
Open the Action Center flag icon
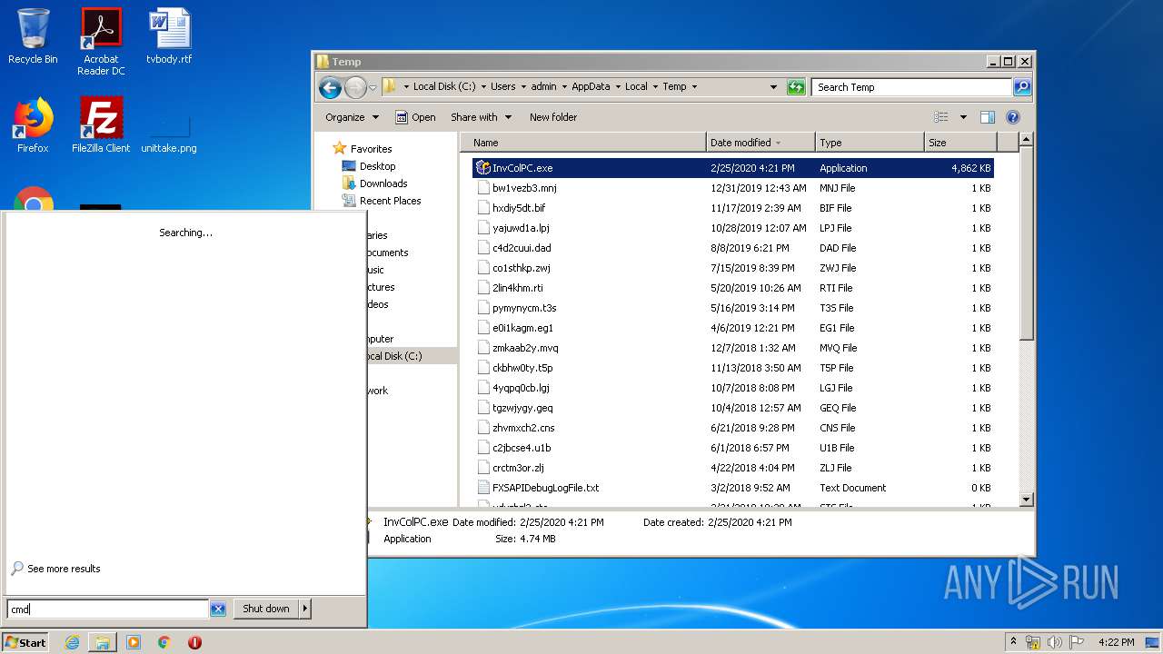pos(1077,642)
